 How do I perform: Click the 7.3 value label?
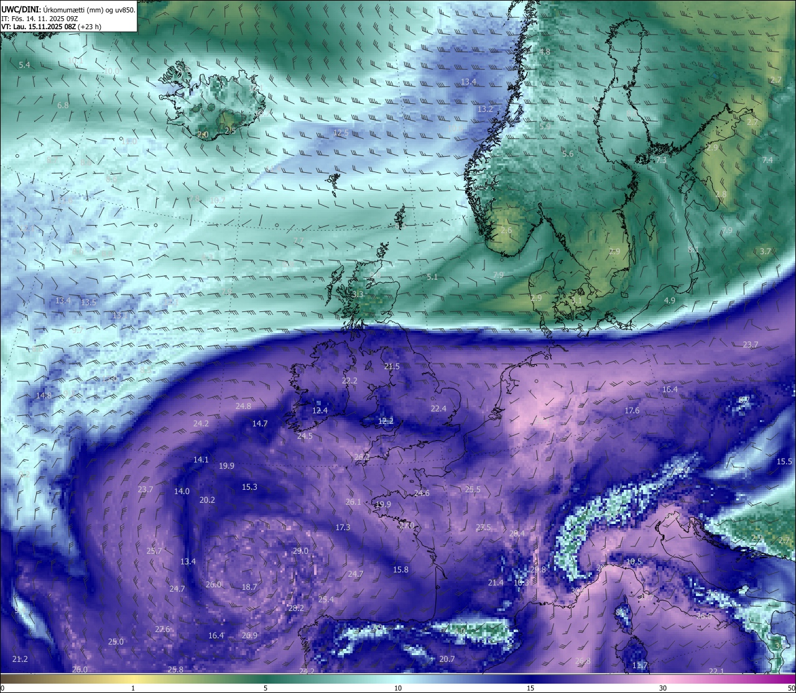tap(661, 160)
